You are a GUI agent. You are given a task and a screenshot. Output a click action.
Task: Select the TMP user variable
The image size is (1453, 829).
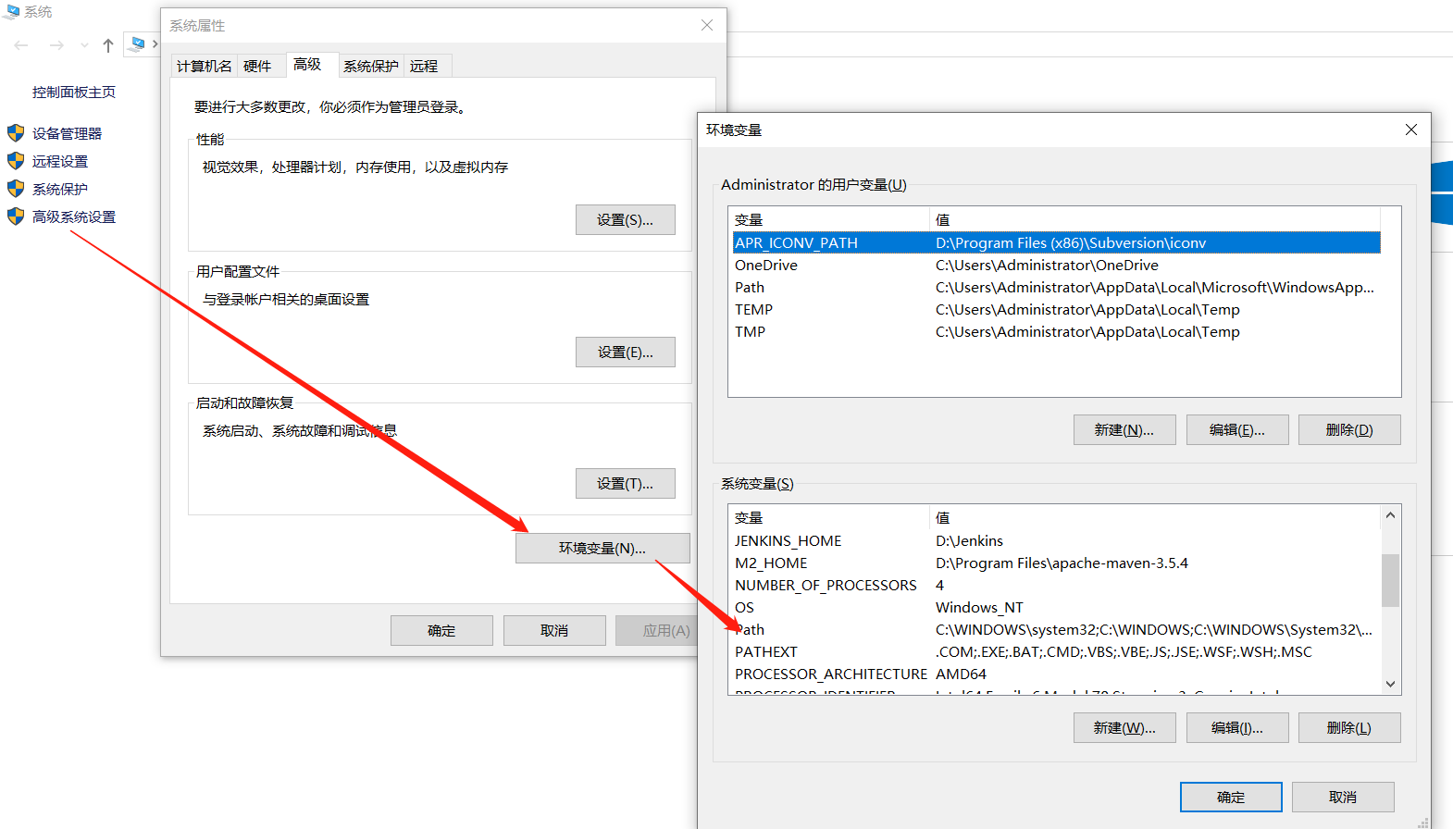[1056, 331]
